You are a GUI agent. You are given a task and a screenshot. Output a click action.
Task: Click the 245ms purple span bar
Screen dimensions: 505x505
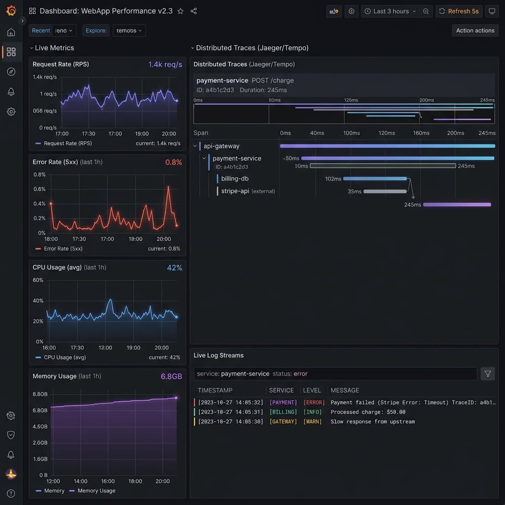coord(457,205)
